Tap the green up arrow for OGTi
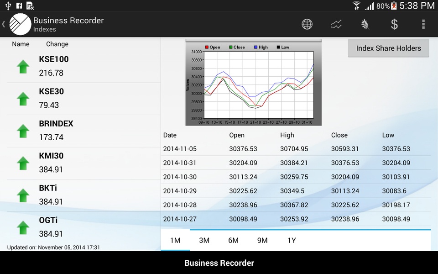The image size is (438, 274). 23,227
